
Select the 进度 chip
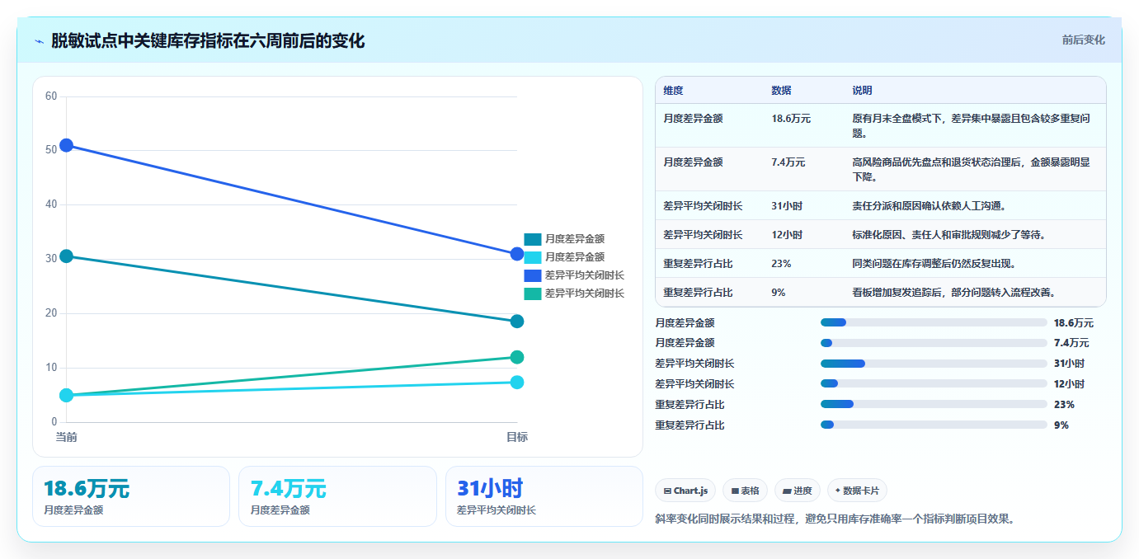[798, 491]
